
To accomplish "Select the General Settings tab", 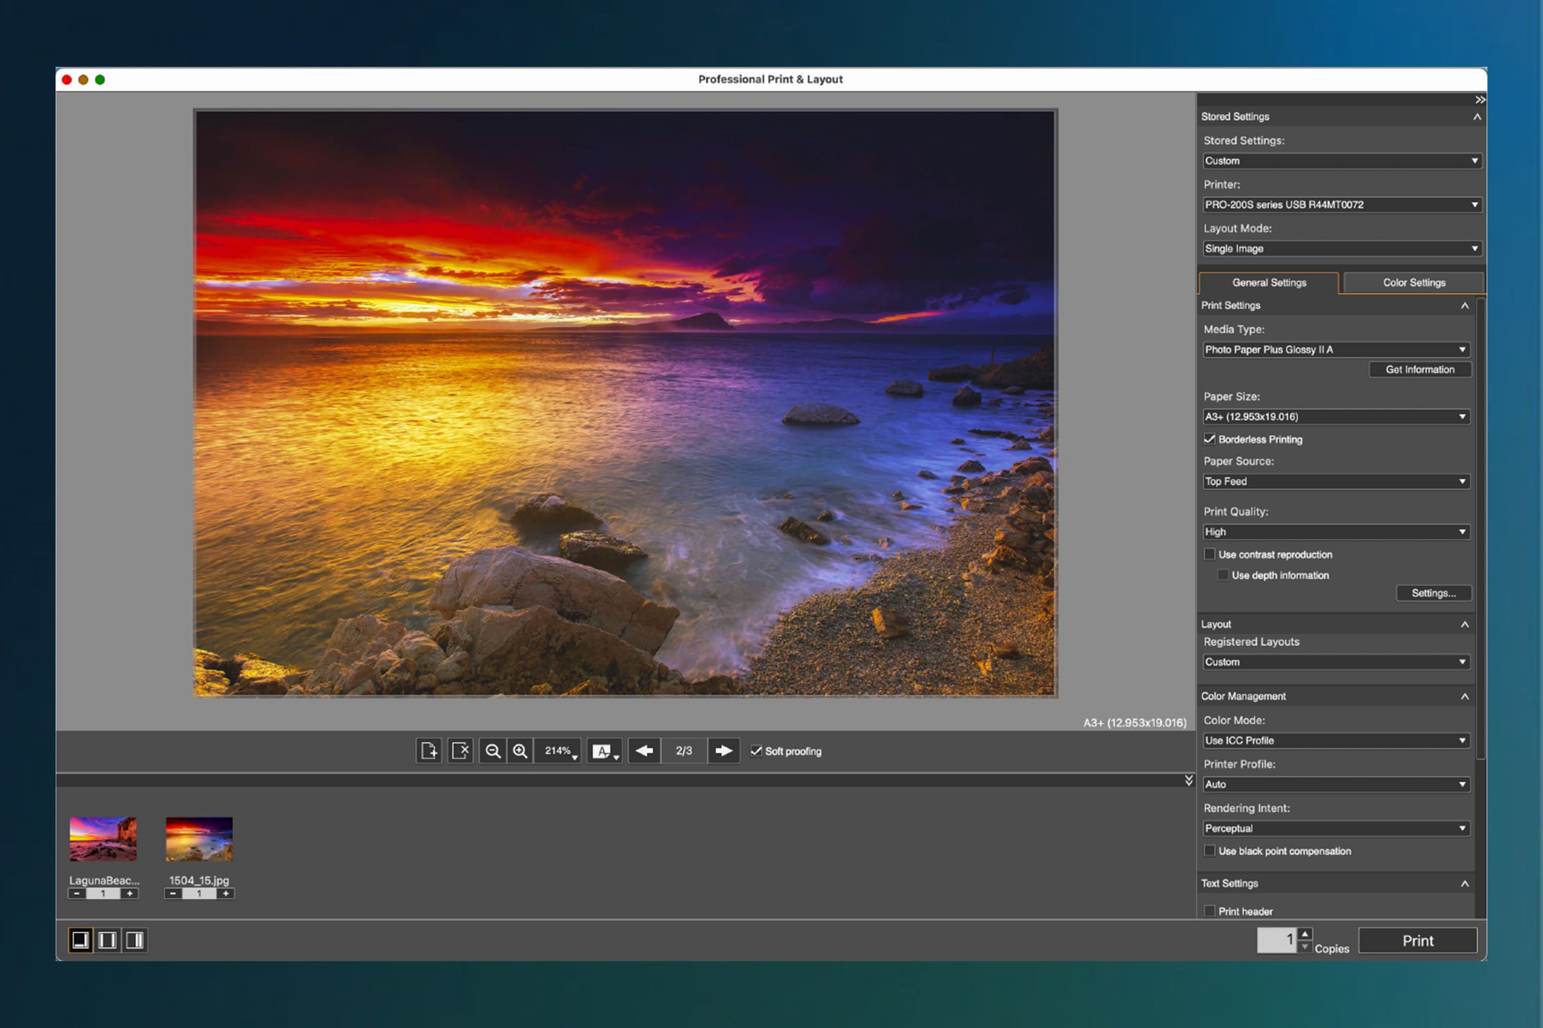I will [x=1269, y=283].
